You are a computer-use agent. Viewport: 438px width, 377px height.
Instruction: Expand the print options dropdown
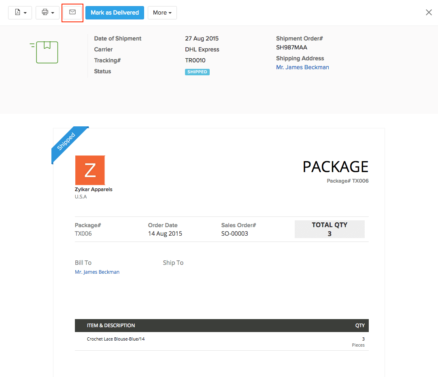click(x=53, y=13)
